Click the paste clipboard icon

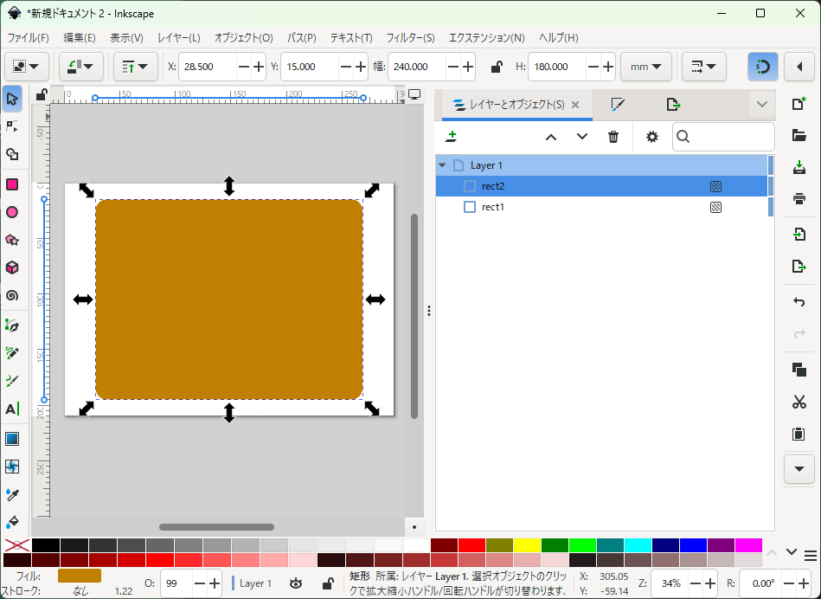point(799,434)
